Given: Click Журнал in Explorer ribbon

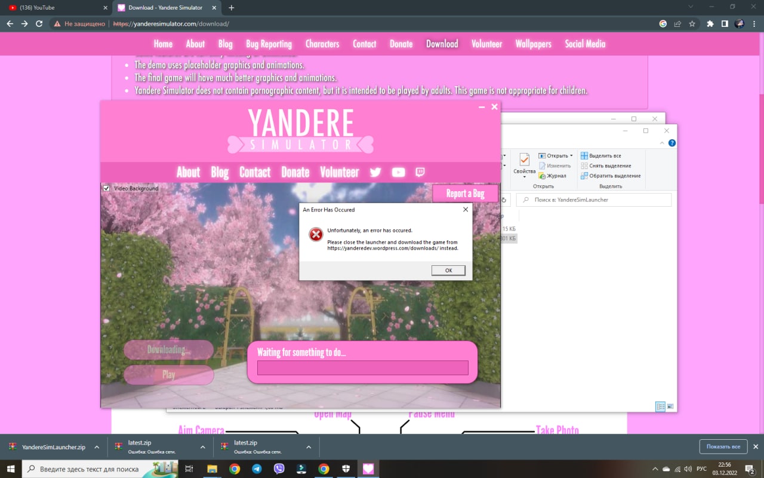Looking at the screenshot, I should point(552,176).
